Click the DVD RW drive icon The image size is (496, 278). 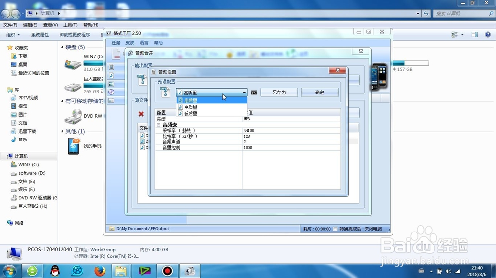point(73,116)
